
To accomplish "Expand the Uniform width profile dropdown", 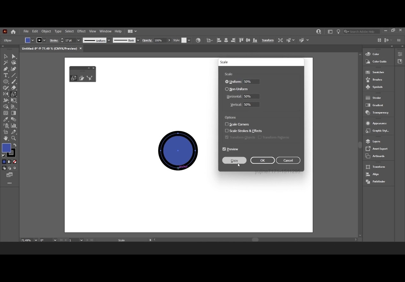I will pos(109,40).
